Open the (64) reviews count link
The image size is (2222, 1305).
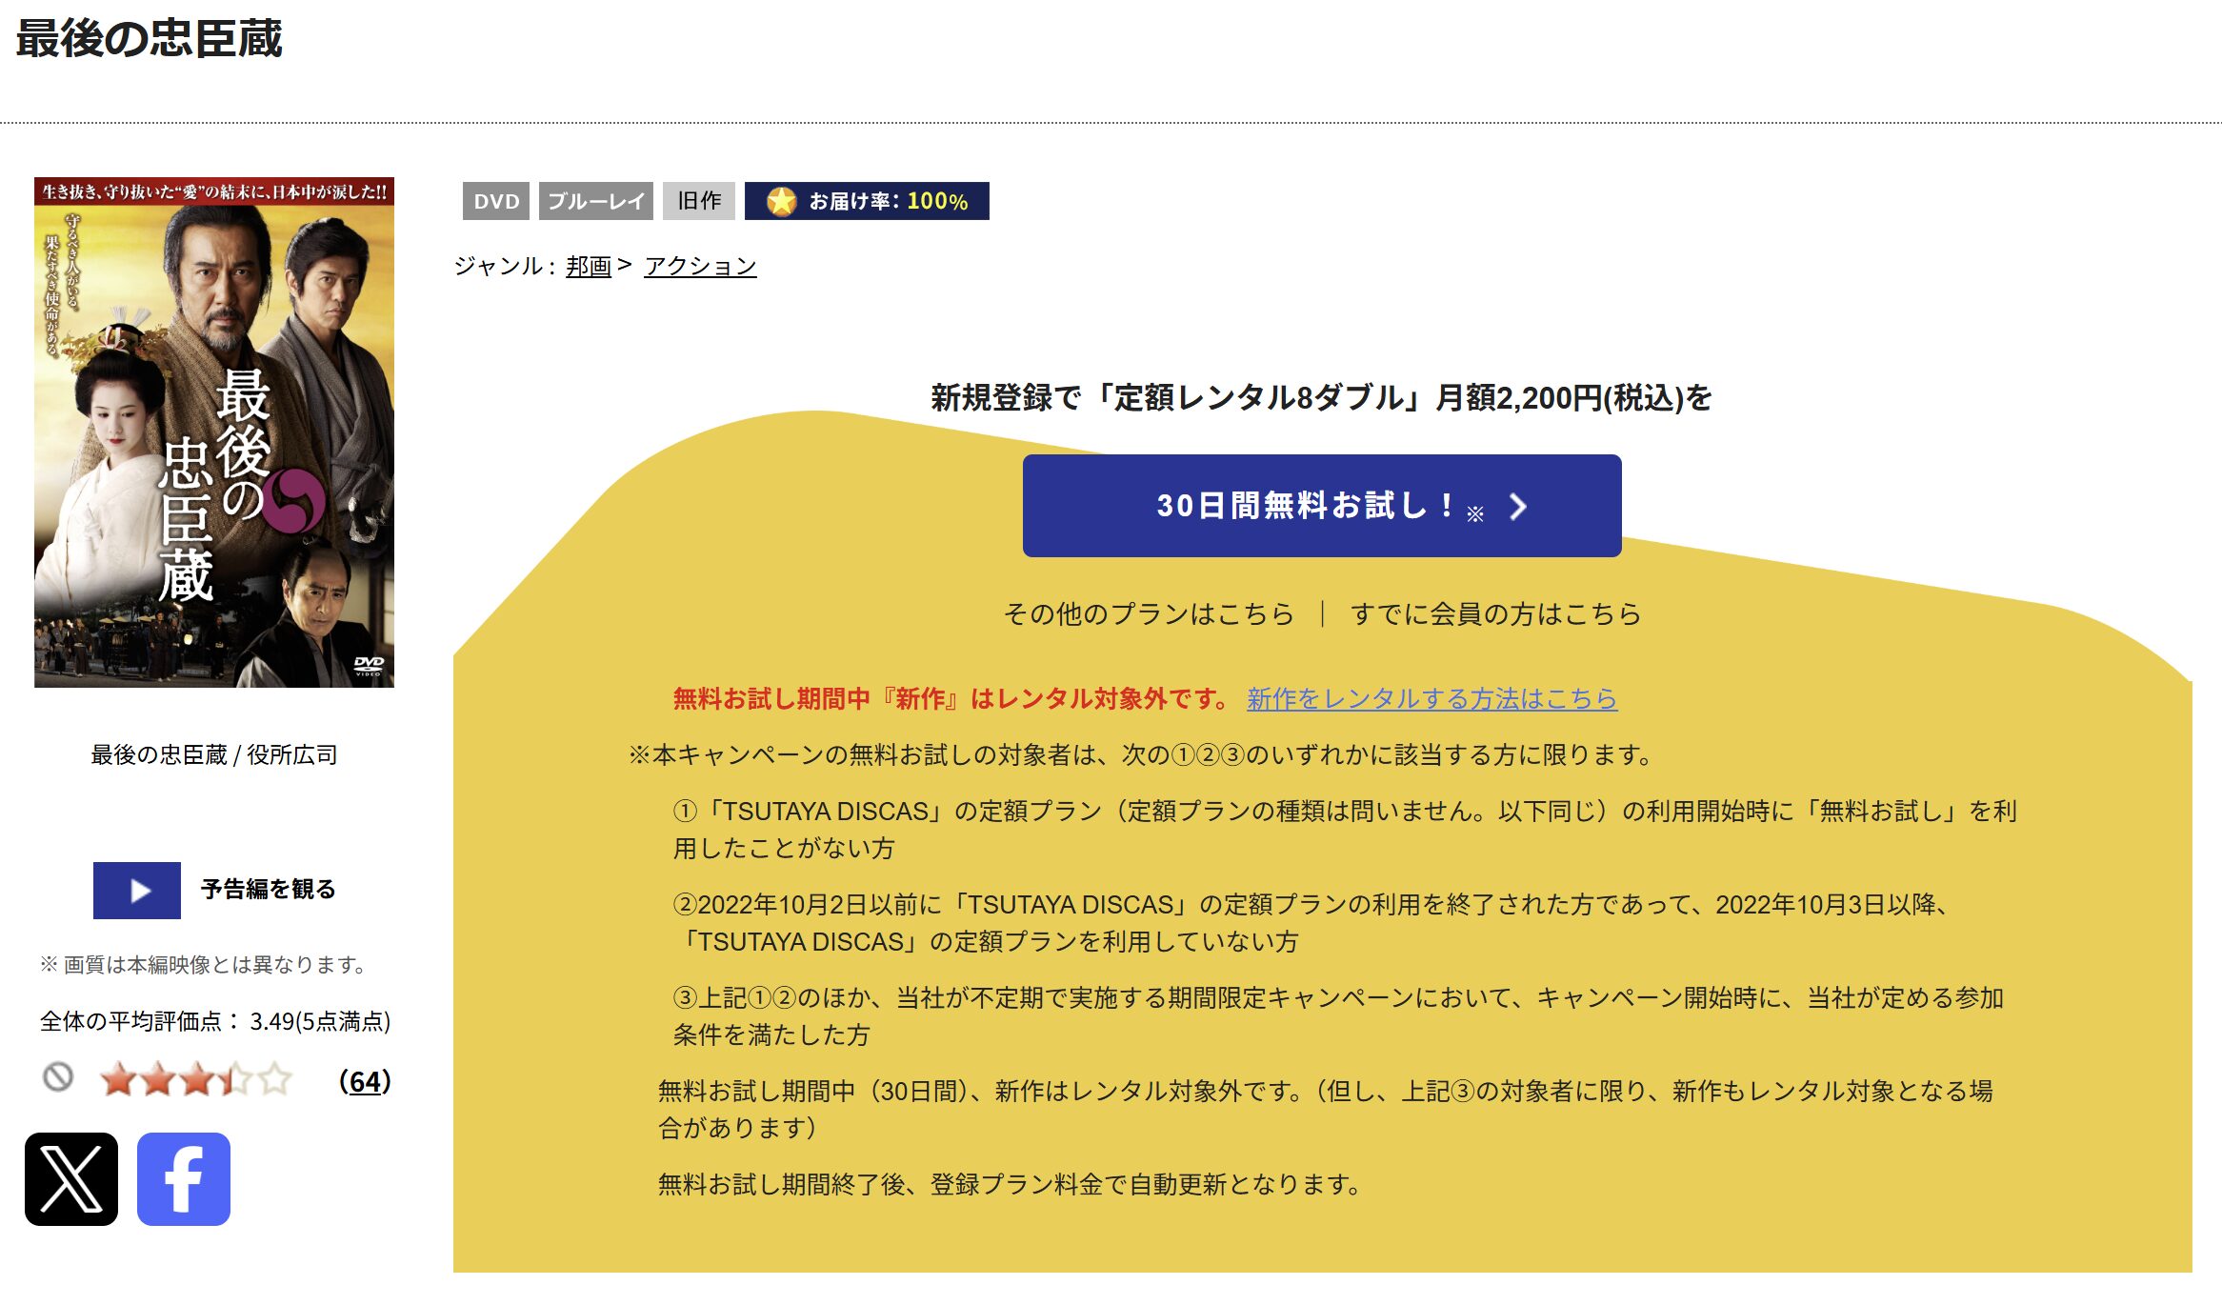coord(365,1081)
